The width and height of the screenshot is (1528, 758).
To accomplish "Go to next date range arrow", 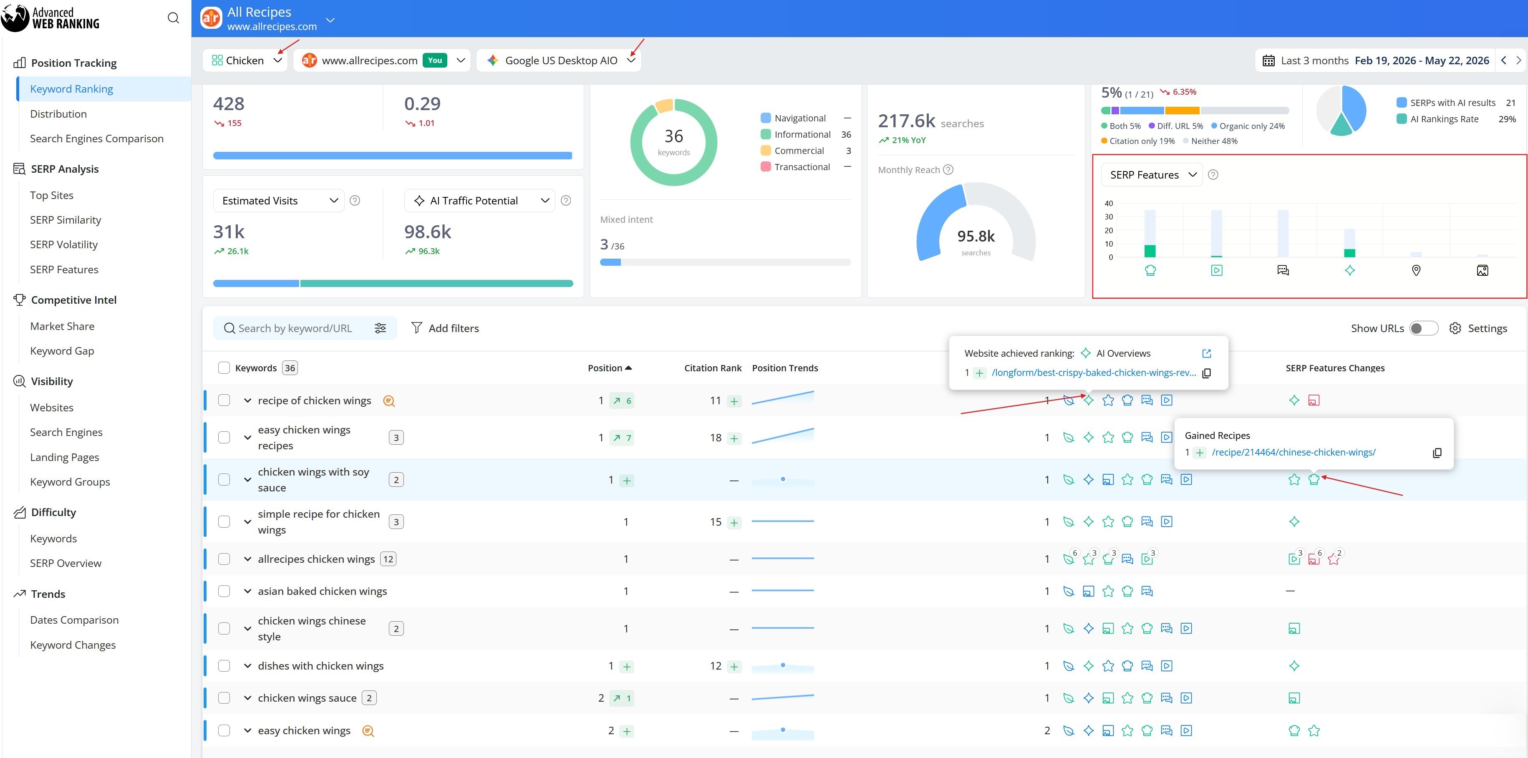I will click(x=1518, y=60).
